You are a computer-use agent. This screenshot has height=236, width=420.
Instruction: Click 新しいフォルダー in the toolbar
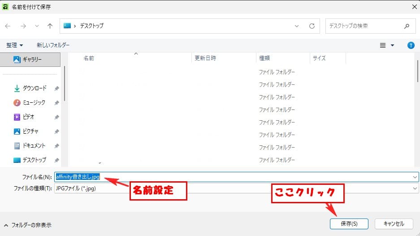53,45
